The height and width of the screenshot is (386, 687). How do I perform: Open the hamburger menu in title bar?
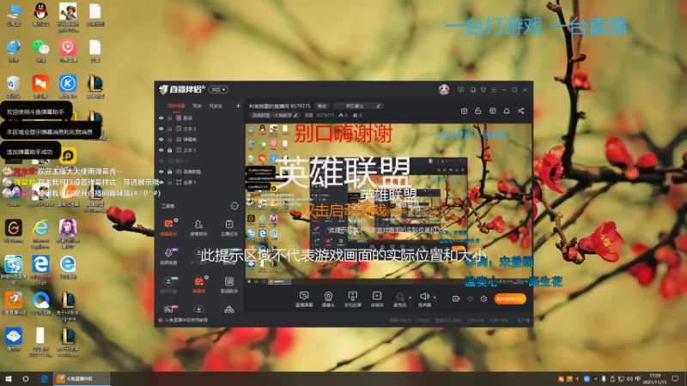tap(494, 90)
